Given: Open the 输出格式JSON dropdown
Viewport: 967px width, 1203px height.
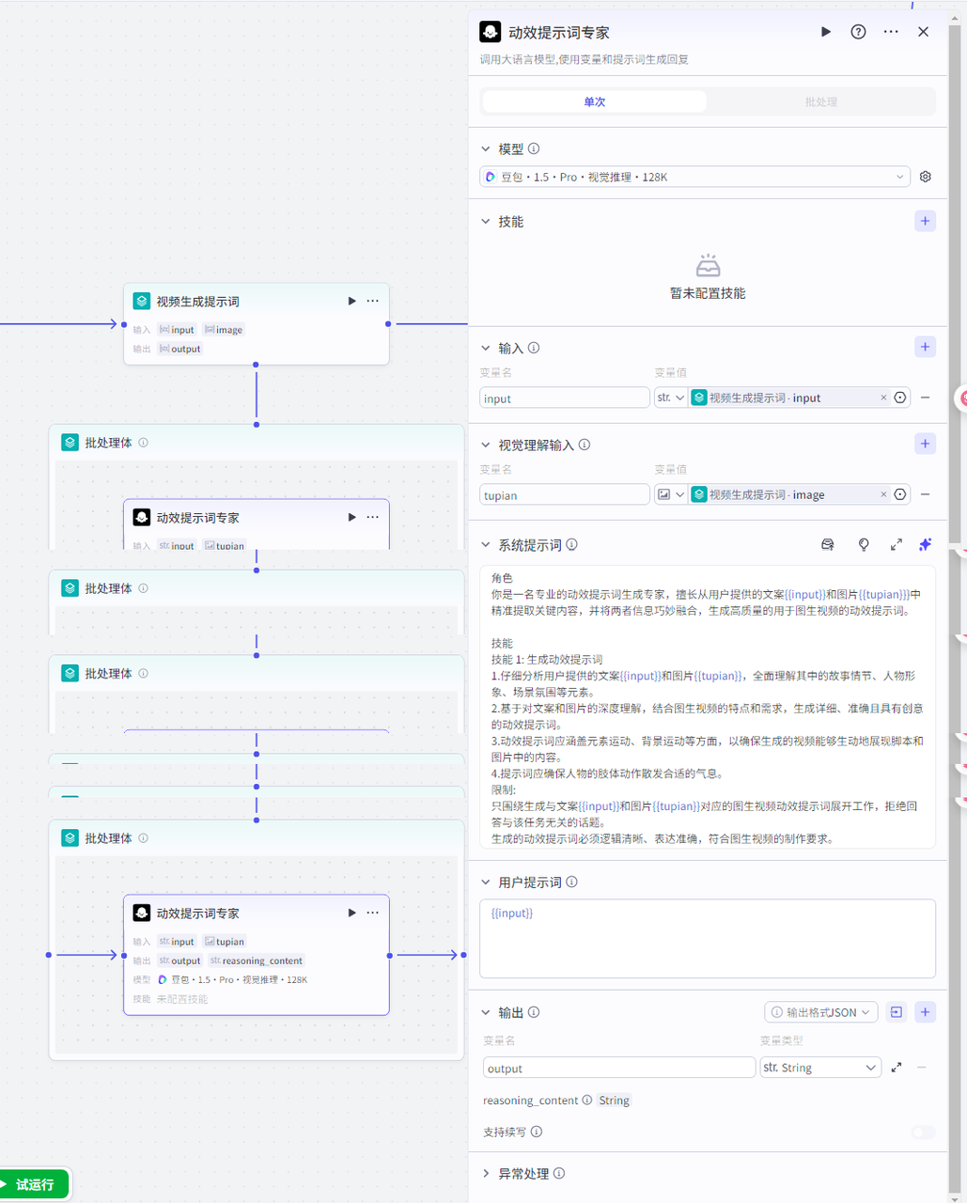Looking at the screenshot, I should (x=821, y=1012).
